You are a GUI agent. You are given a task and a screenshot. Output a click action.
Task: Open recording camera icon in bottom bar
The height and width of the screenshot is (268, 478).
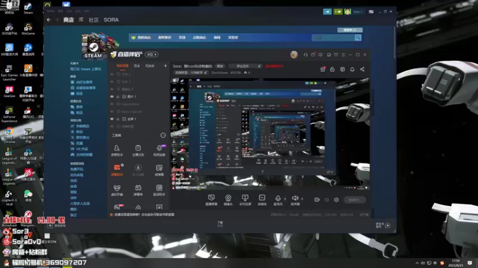[x=317, y=200]
